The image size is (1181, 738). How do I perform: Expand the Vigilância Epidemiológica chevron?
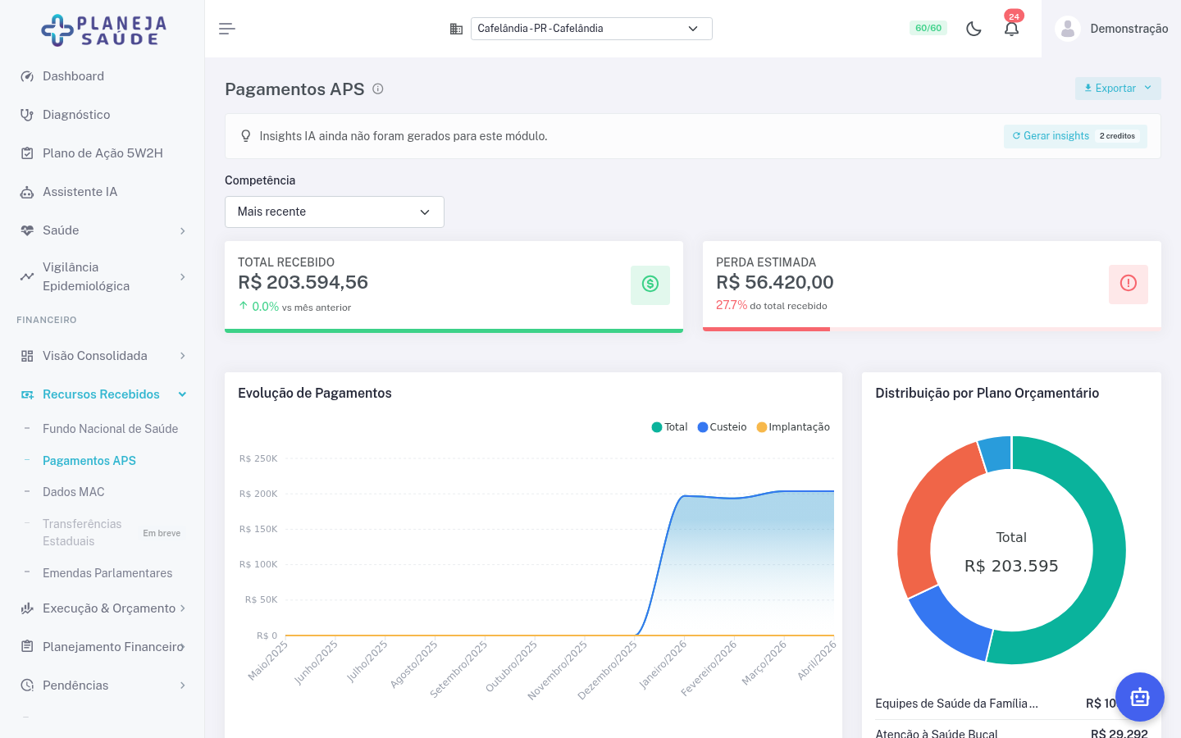tap(183, 277)
